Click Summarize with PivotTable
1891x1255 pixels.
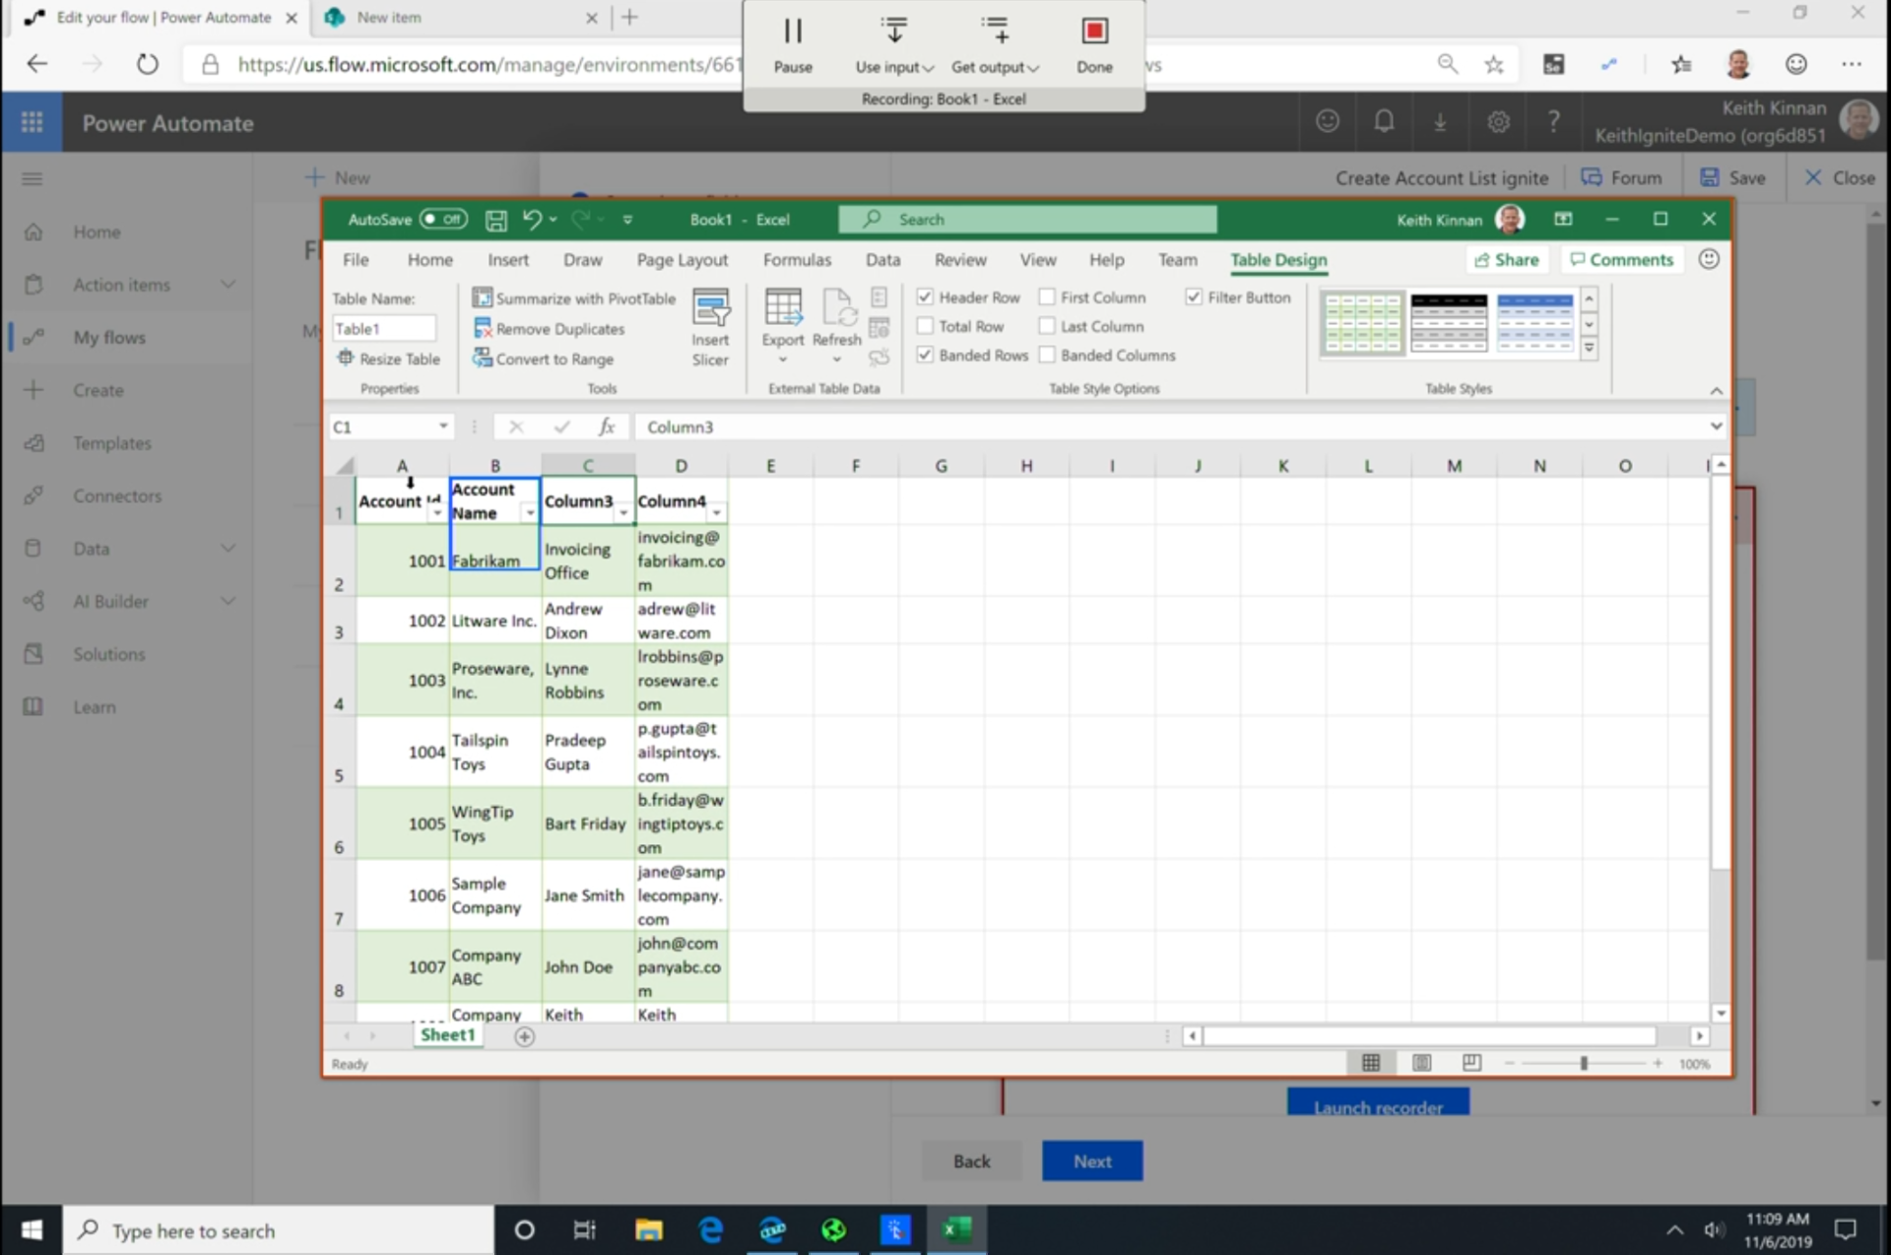click(x=574, y=297)
